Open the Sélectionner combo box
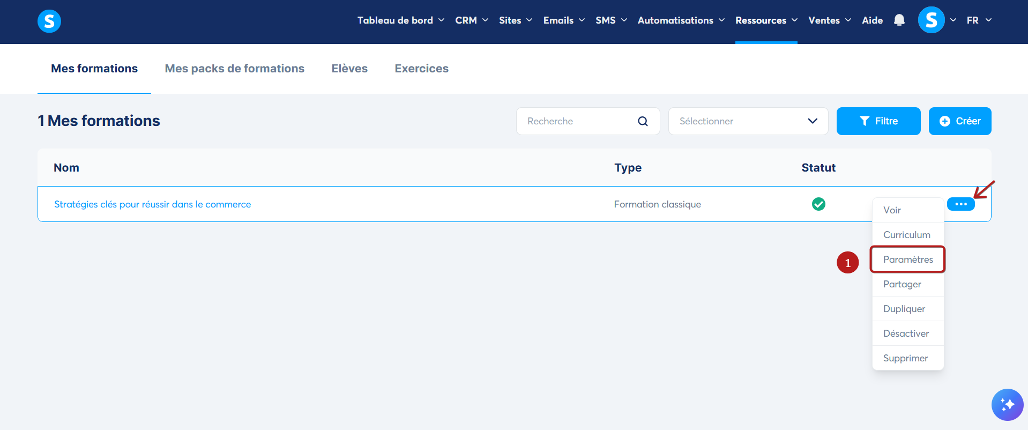This screenshot has height=430, width=1028. [x=748, y=121]
